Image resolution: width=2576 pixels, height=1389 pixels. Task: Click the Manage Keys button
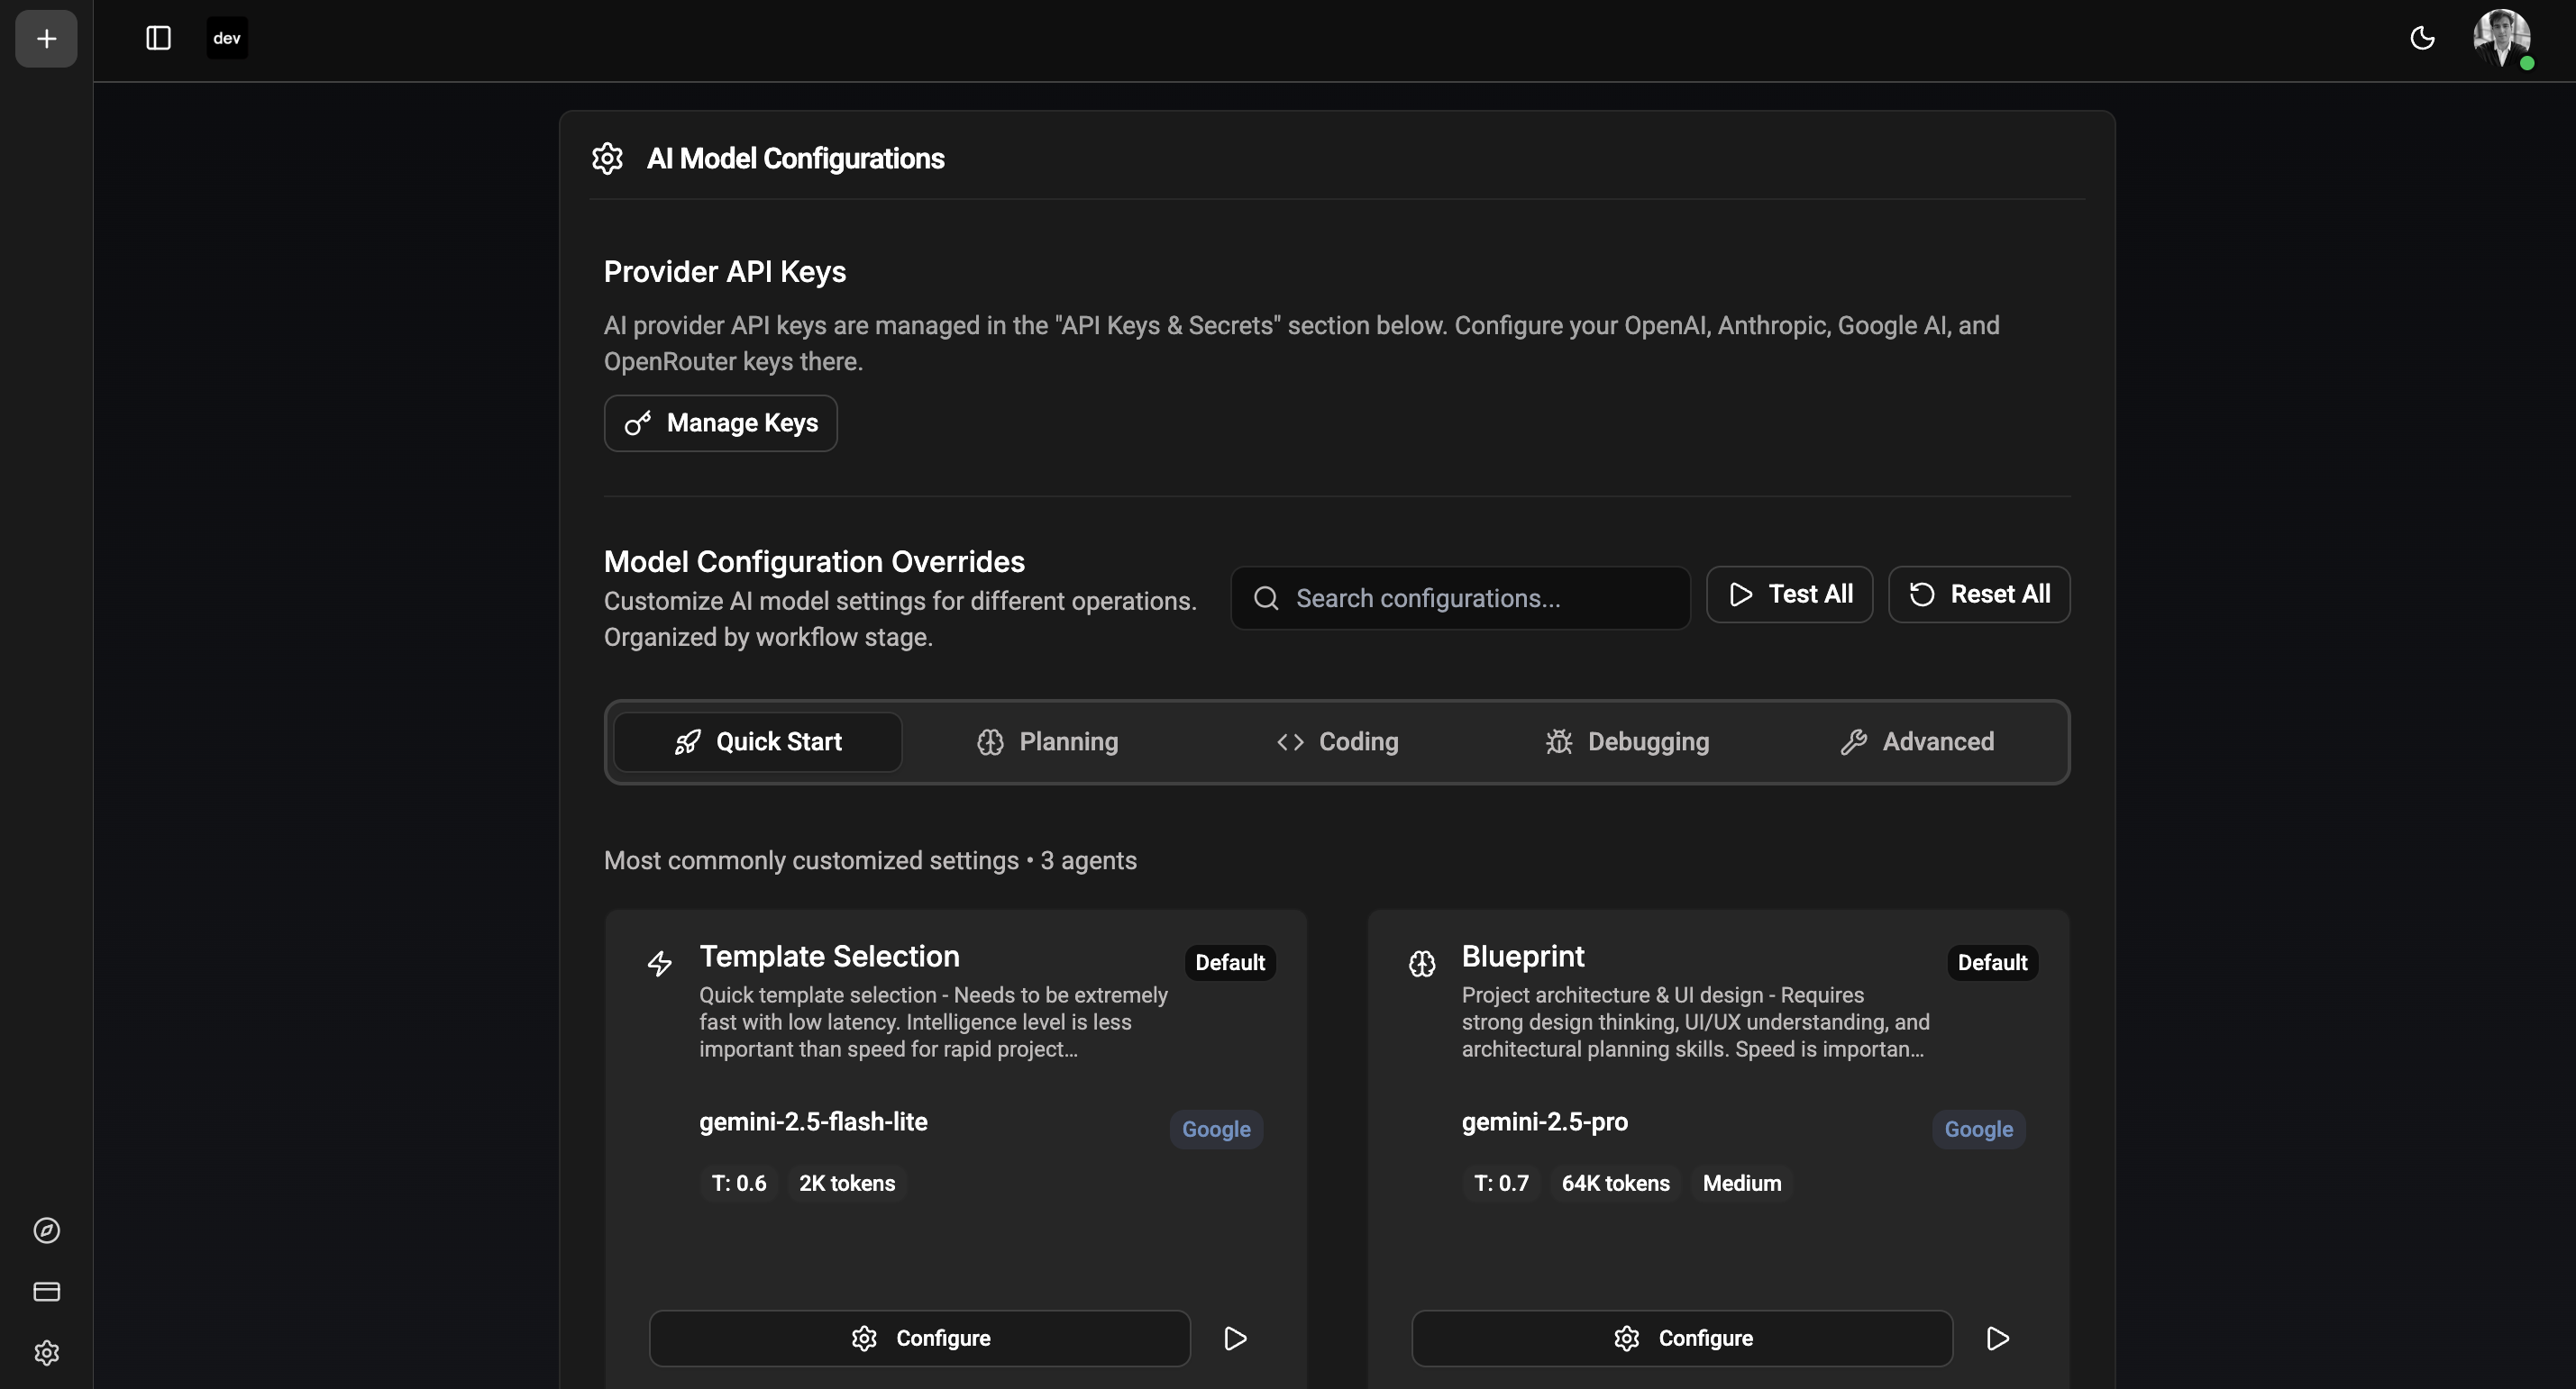tap(720, 422)
